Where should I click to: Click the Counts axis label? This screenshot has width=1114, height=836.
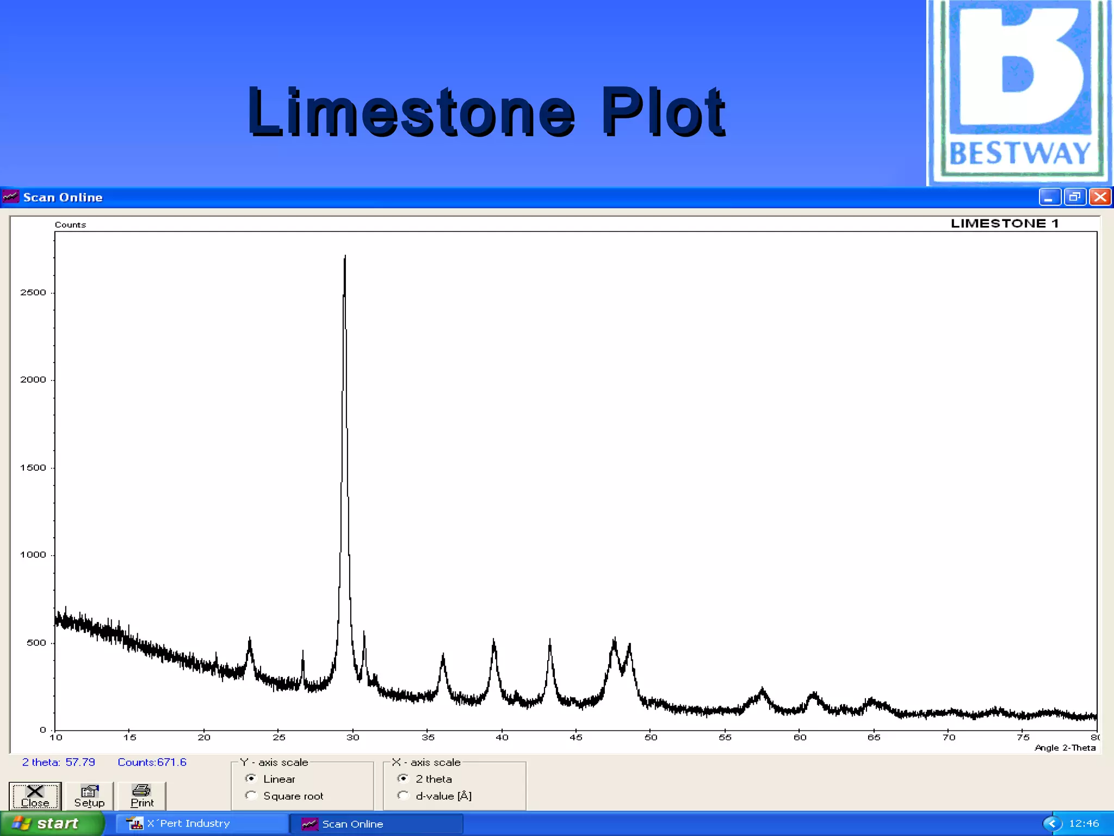tap(70, 225)
